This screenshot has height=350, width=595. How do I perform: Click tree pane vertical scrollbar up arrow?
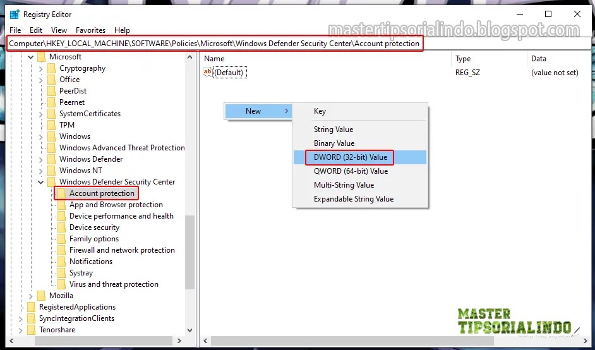click(189, 57)
